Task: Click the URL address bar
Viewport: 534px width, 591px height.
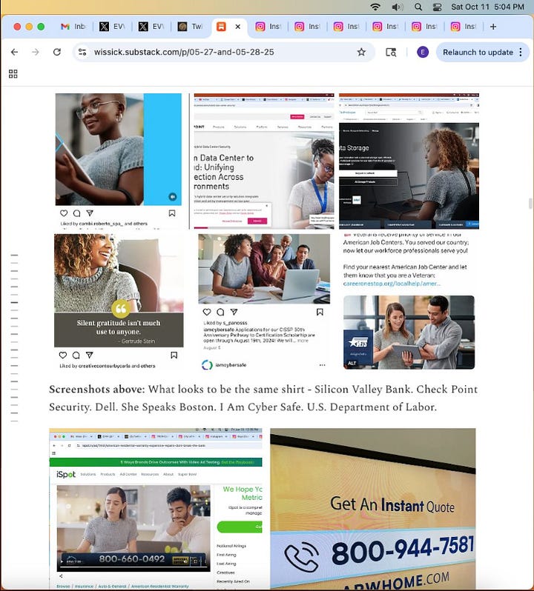Action: tap(222, 52)
